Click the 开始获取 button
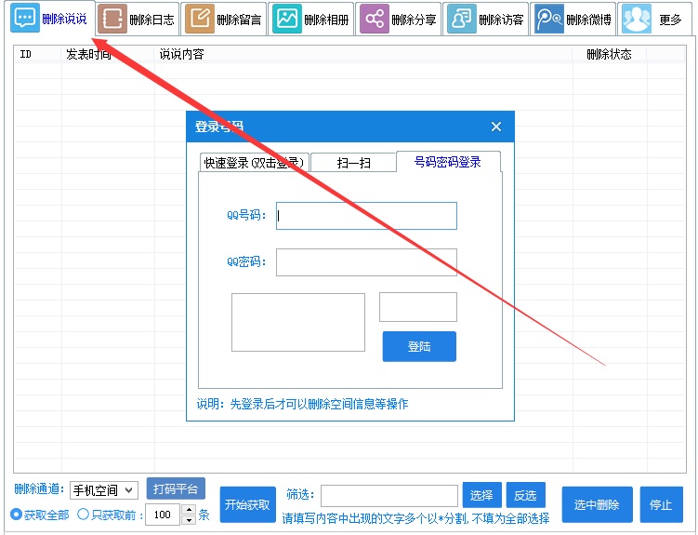Screen dimensions: 698x535 coord(247,504)
